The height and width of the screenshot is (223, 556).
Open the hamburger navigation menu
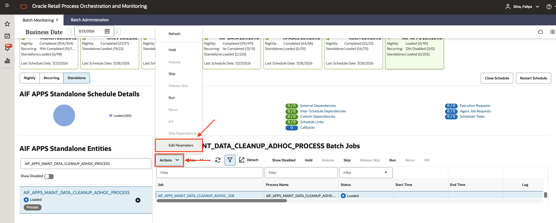coord(7,6)
